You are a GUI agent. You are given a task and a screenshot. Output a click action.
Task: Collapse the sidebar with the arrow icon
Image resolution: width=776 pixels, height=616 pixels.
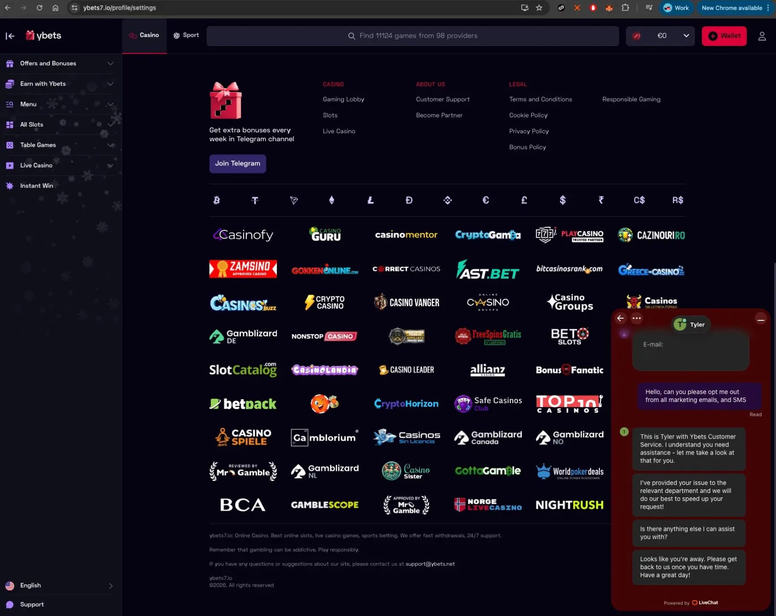pyautogui.click(x=10, y=36)
